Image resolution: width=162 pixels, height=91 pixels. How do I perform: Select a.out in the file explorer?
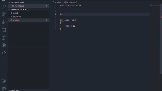tap(29, 13)
